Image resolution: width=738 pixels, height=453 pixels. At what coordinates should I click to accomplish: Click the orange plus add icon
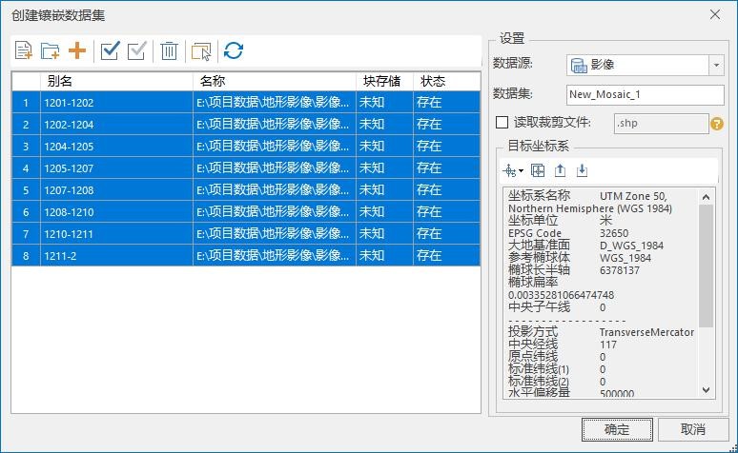click(x=76, y=51)
